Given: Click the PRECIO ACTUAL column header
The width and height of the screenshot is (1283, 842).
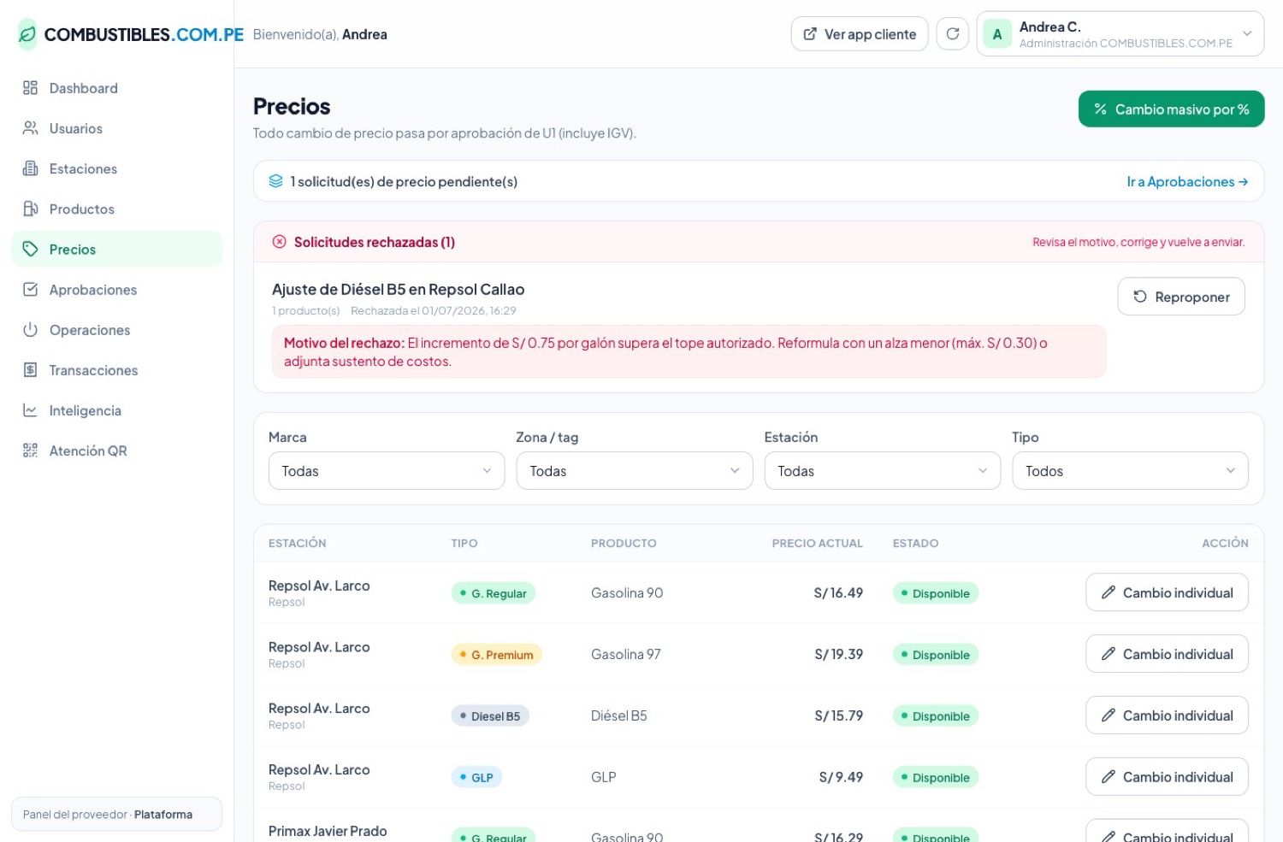Looking at the screenshot, I should tap(817, 543).
